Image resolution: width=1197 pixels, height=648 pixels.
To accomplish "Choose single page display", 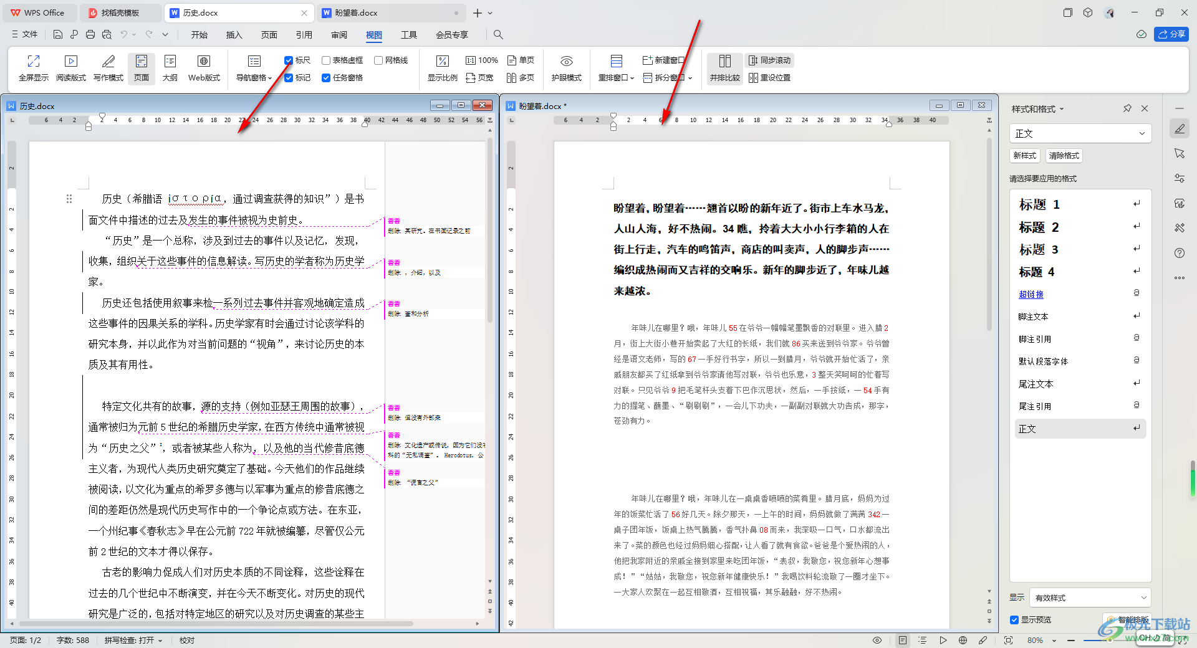I will point(521,60).
